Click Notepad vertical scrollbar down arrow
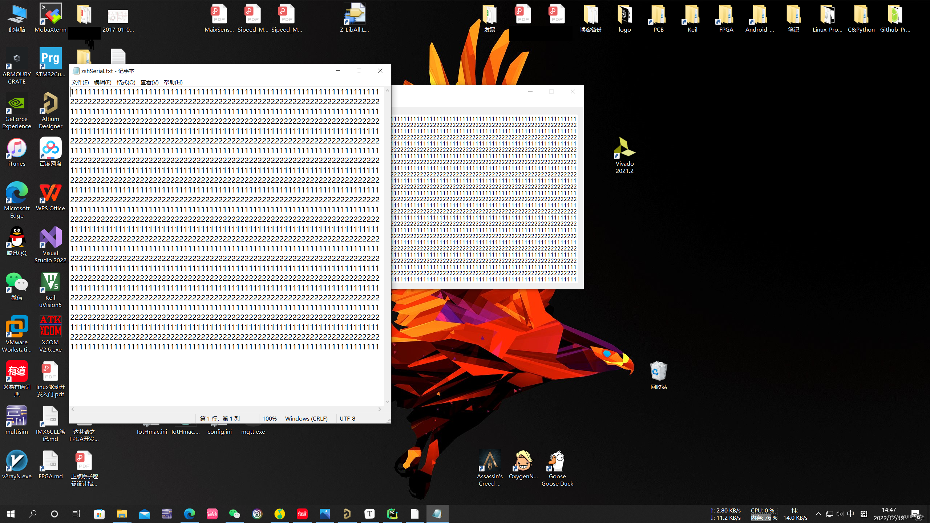Screen dimensions: 930x523 point(387,401)
